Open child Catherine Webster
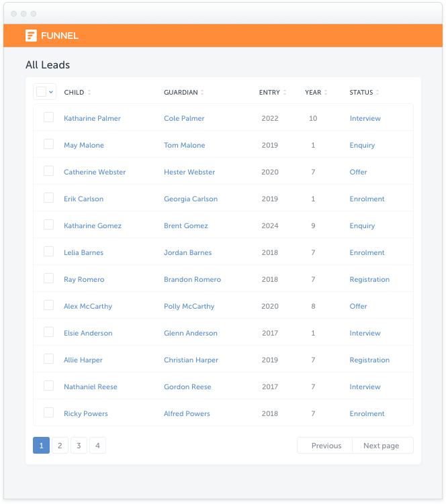Screen dimensions: 446x504 coord(95,172)
